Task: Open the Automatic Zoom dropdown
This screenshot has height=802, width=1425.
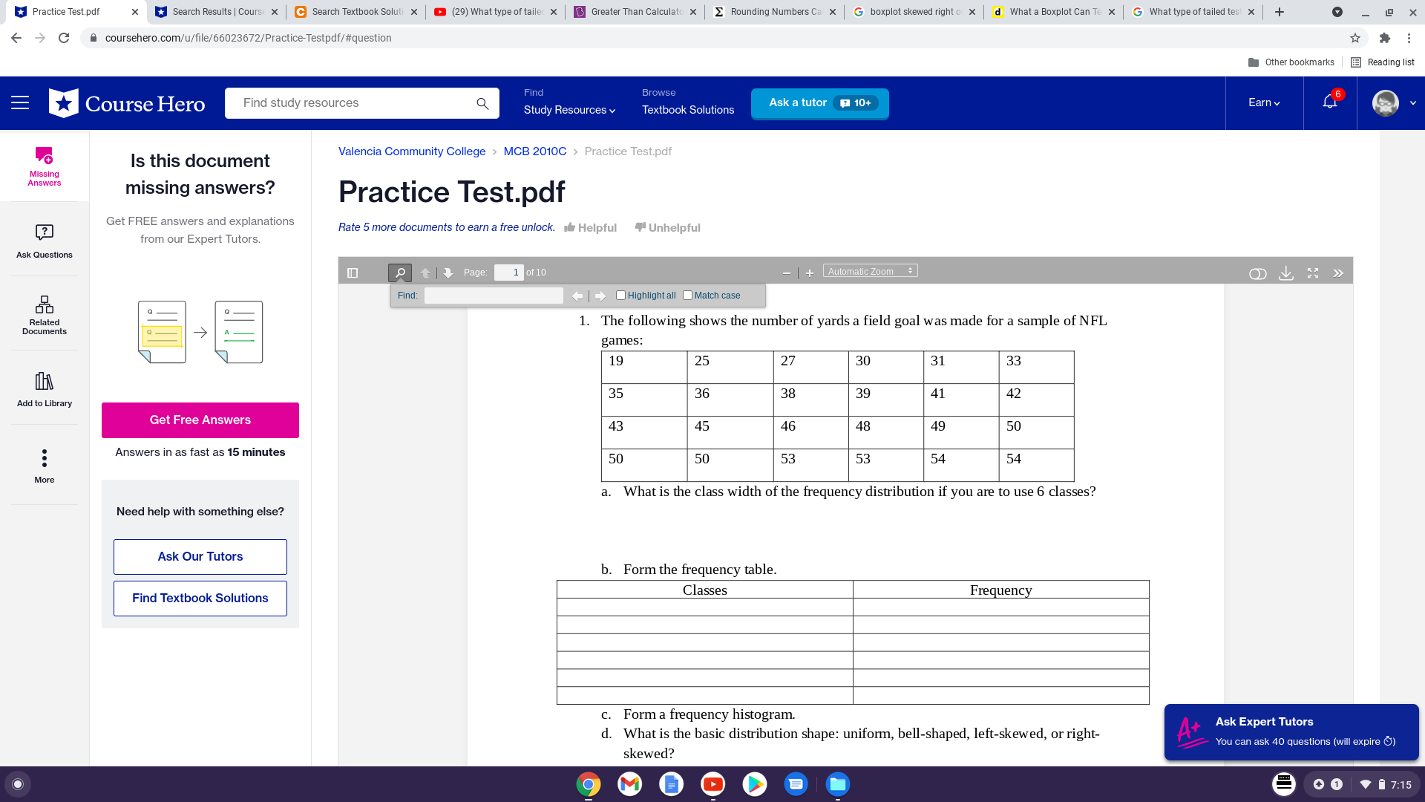Action: (x=870, y=270)
